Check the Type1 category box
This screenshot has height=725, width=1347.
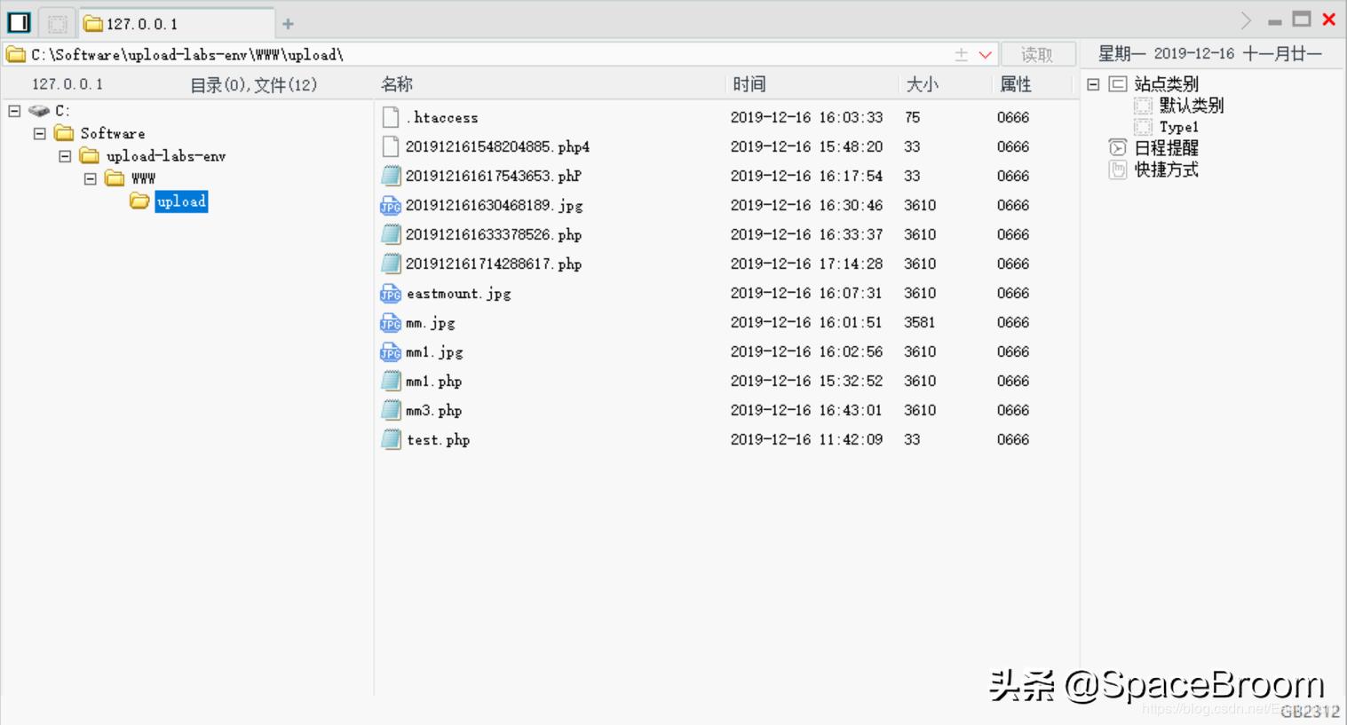[x=1141, y=126]
